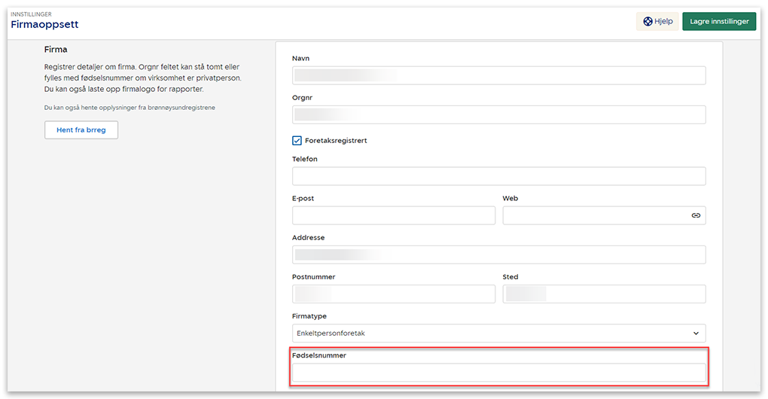Click into the Orgnr input field

point(498,114)
